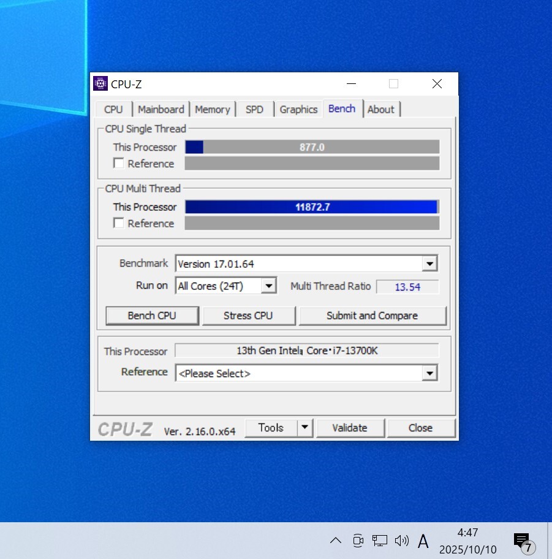Open the network status tray icon
Screen dimensions: 552x559
(x=380, y=540)
